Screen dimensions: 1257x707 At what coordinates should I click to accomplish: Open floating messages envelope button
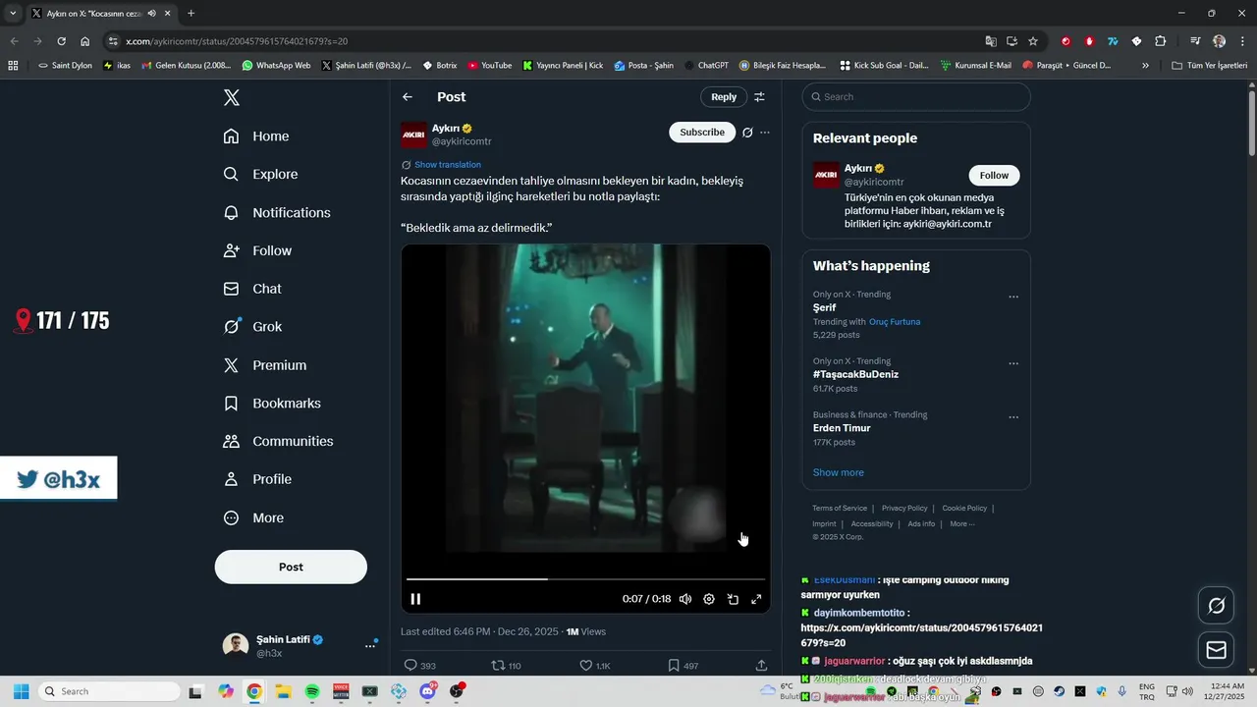click(1216, 650)
